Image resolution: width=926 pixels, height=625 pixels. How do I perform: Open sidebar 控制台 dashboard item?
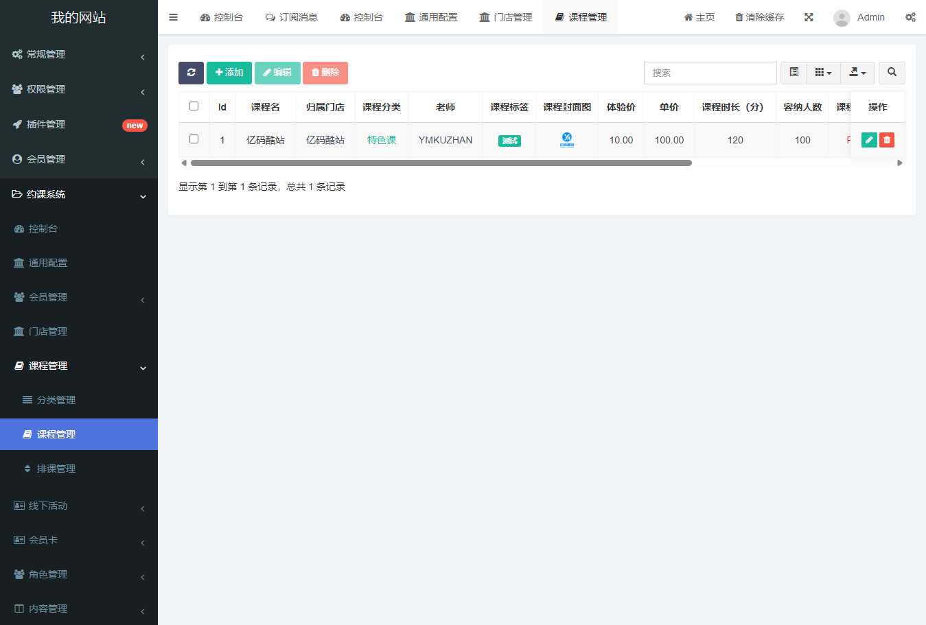(79, 228)
